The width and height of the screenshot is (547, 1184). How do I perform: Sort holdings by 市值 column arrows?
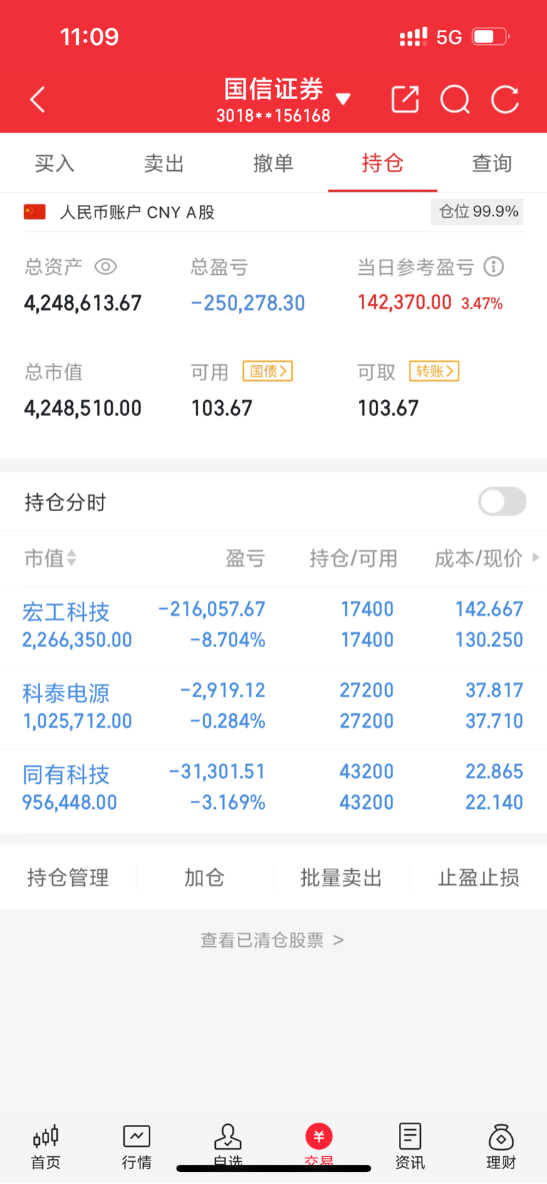[71, 558]
